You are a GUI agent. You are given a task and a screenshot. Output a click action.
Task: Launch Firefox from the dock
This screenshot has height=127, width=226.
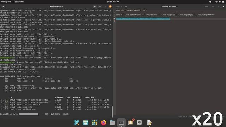[103, 122]
